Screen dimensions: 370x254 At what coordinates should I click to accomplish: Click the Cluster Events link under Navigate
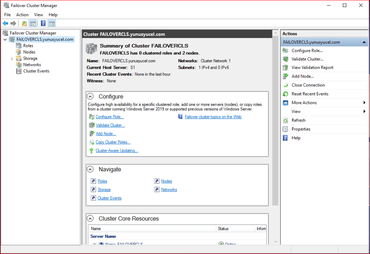(109, 198)
